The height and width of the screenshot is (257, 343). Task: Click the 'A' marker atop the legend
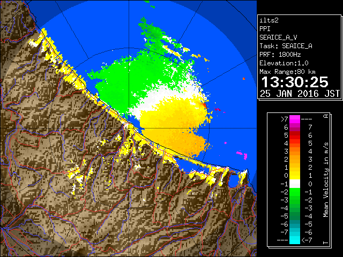(326, 116)
